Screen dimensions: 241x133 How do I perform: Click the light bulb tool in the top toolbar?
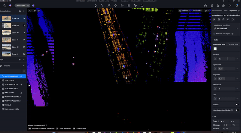95,5
